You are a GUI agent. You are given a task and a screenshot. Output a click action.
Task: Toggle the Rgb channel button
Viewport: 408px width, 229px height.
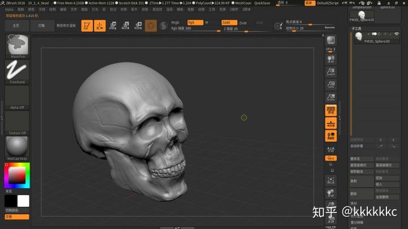click(194, 22)
